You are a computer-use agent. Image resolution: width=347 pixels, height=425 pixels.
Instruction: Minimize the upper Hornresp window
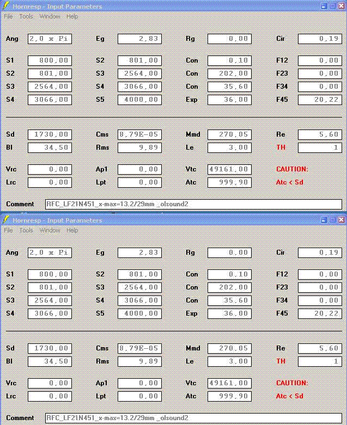(324, 6)
